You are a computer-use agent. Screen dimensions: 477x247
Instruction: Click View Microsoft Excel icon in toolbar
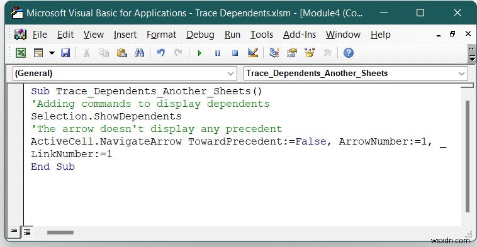point(21,53)
